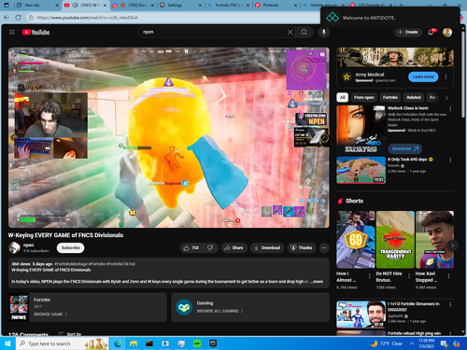The height and width of the screenshot is (350, 467).
Task: Clear the search text with the X icon
Action: tap(290, 32)
